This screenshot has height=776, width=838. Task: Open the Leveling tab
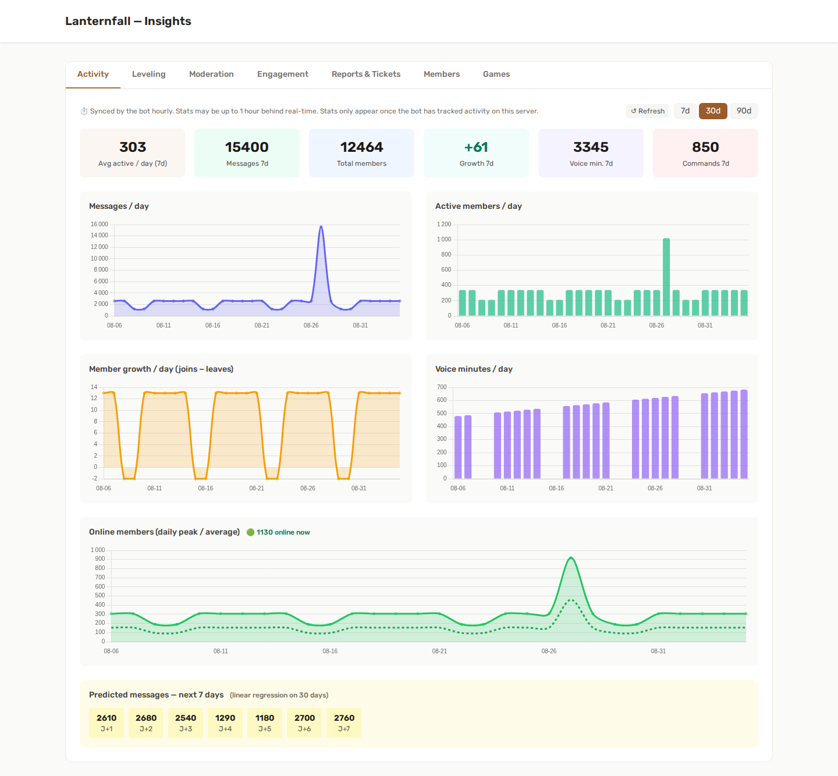(x=149, y=74)
